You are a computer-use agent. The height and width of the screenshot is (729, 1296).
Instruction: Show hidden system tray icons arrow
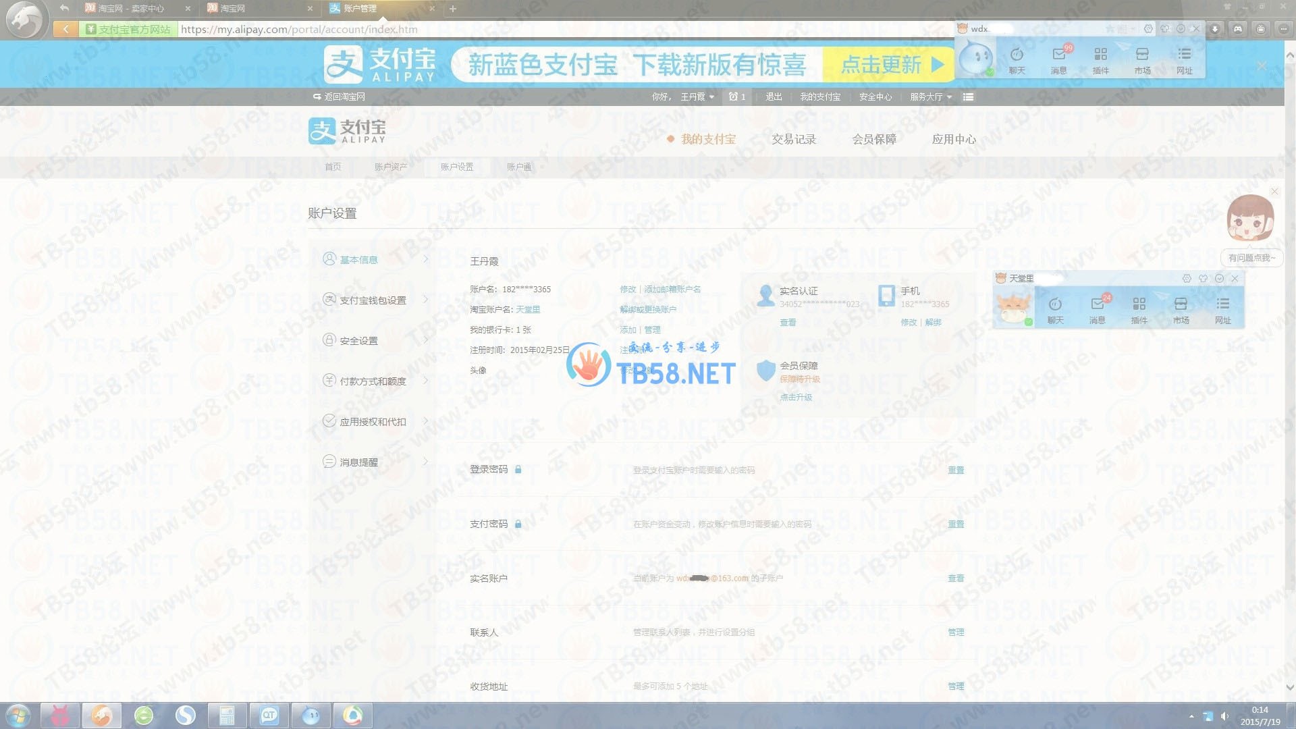click(x=1191, y=716)
